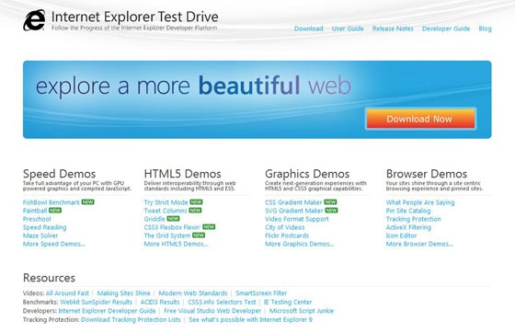515x333 pixels.
Task: Click Download Tracking Protection Lists
Action: click(x=131, y=319)
